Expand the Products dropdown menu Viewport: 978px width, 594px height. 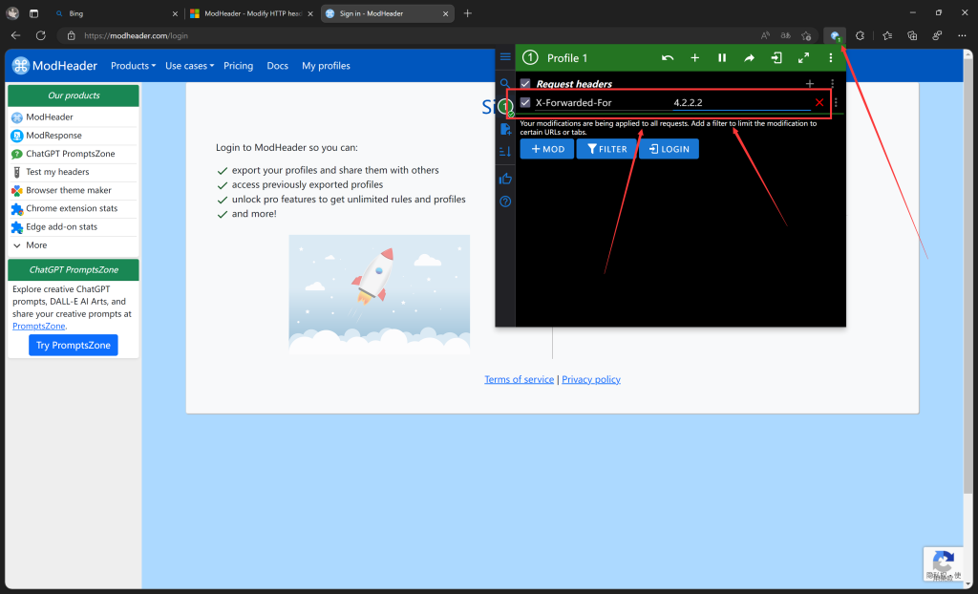pos(133,66)
